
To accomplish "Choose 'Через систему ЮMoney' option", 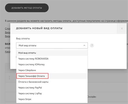I will click(x=52, y=64).
